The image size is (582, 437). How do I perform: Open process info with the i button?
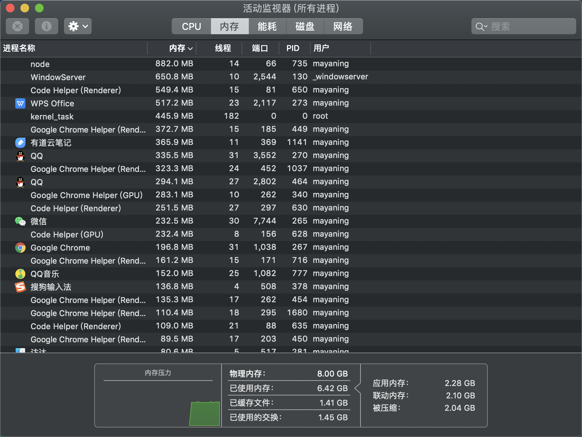(x=46, y=26)
